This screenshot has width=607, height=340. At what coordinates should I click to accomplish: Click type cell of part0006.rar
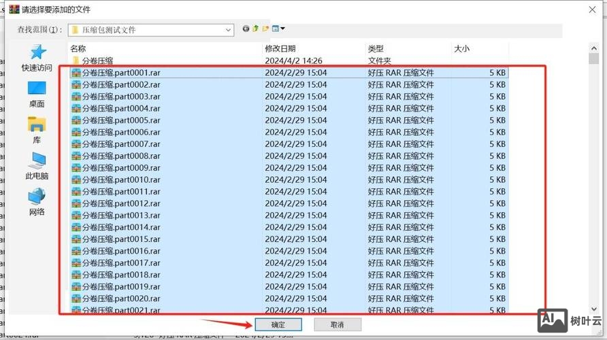pyautogui.click(x=401, y=133)
